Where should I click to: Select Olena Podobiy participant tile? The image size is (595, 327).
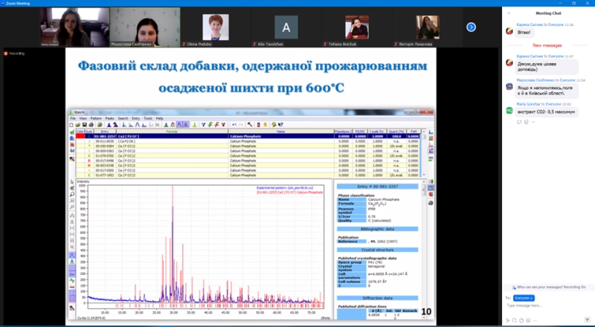(215, 27)
